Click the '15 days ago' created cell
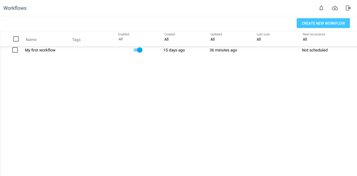This screenshot has height=176, width=357. (174, 50)
